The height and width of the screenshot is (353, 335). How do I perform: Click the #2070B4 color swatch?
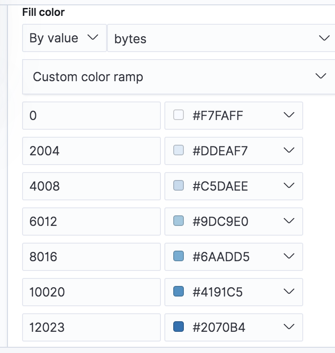pos(179,327)
